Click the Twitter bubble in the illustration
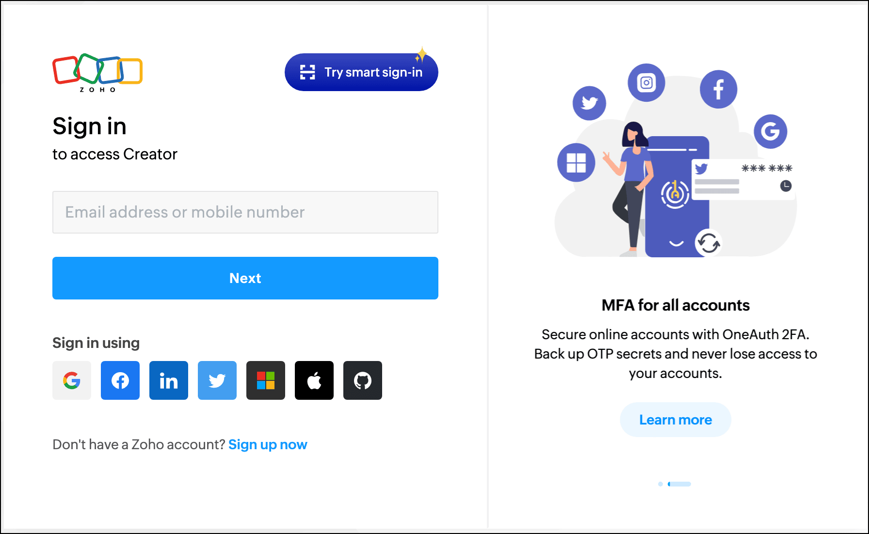 click(x=589, y=103)
